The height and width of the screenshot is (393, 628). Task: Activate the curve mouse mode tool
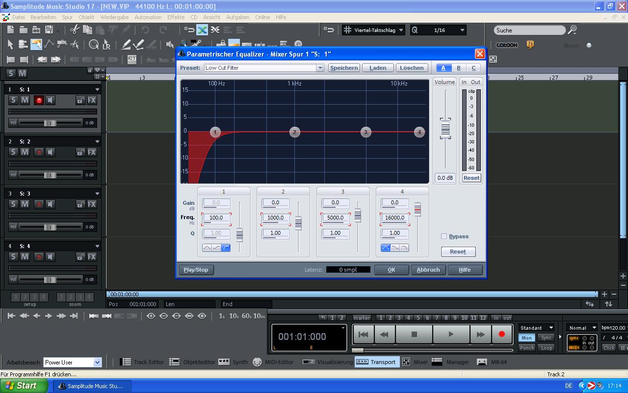click(x=49, y=45)
